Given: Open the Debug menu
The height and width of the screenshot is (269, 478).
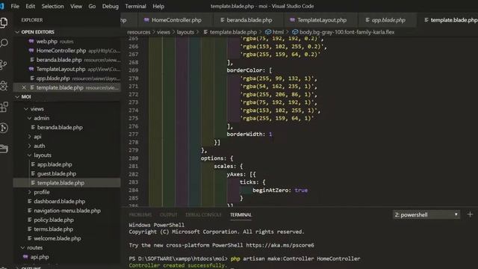Looking at the screenshot, I should (x=110, y=6).
